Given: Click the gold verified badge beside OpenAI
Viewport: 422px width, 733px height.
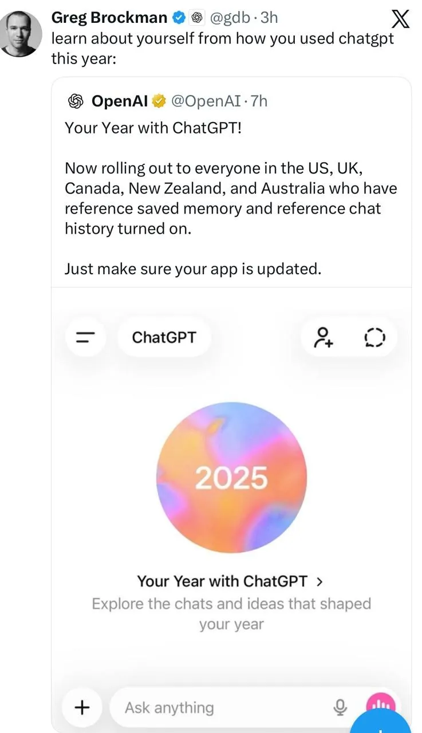Looking at the screenshot, I should point(159,101).
